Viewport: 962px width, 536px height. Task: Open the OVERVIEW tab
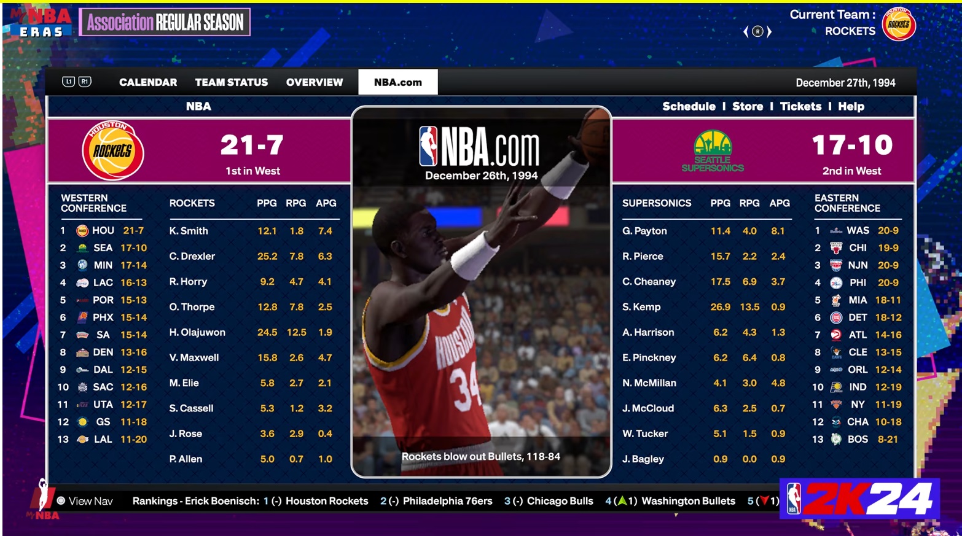pos(314,82)
